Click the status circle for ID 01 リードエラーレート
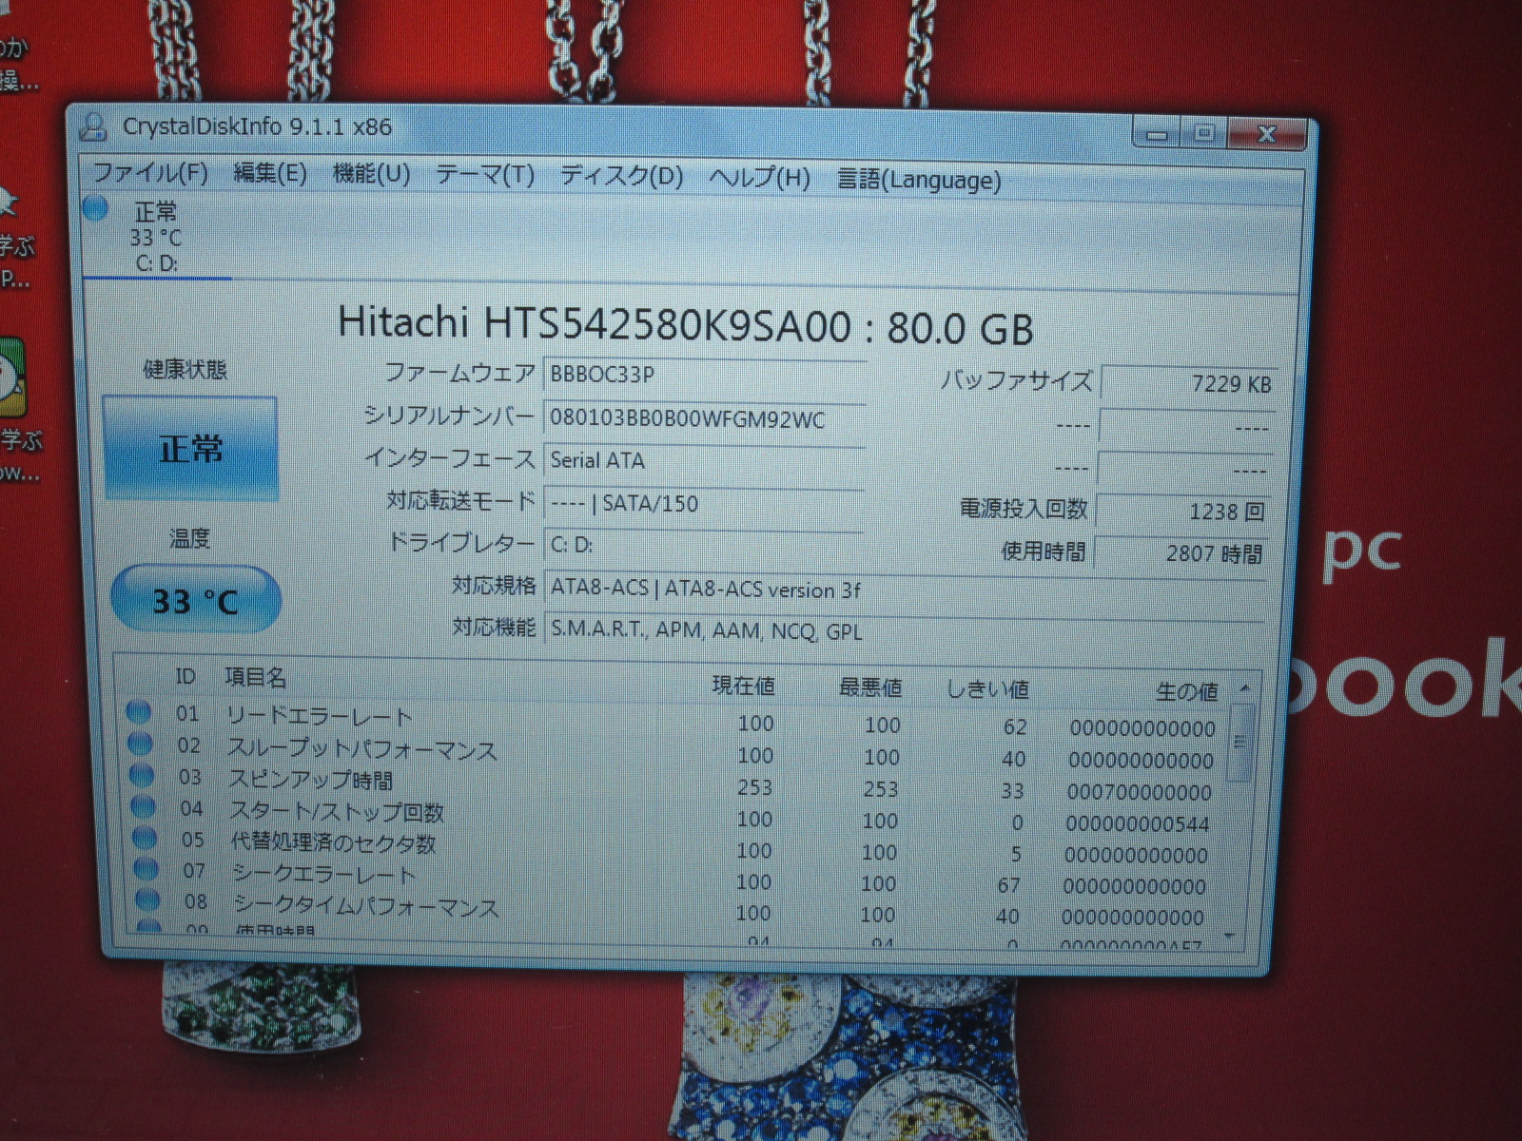 [x=139, y=712]
